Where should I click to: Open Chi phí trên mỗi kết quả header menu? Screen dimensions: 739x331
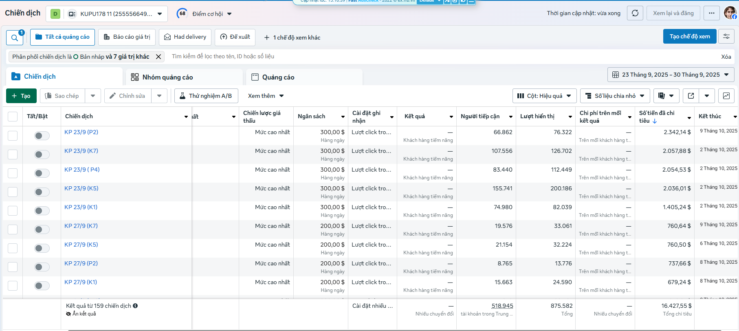629,117
